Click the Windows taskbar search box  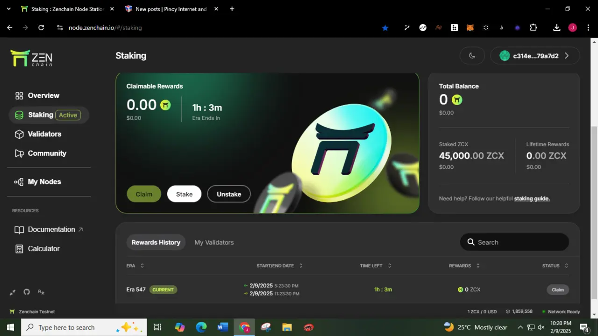coord(84,327)
